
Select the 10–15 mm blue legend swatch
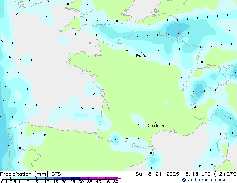click(x=50, y=178)
